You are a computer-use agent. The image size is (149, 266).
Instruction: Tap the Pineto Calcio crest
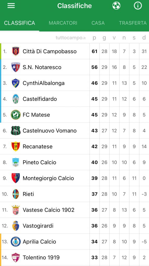[x=16, y=162]
